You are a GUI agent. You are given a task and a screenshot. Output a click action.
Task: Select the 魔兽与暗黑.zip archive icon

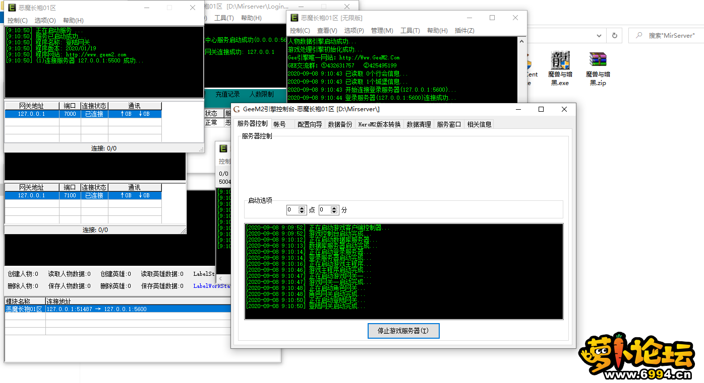(598, 68)
